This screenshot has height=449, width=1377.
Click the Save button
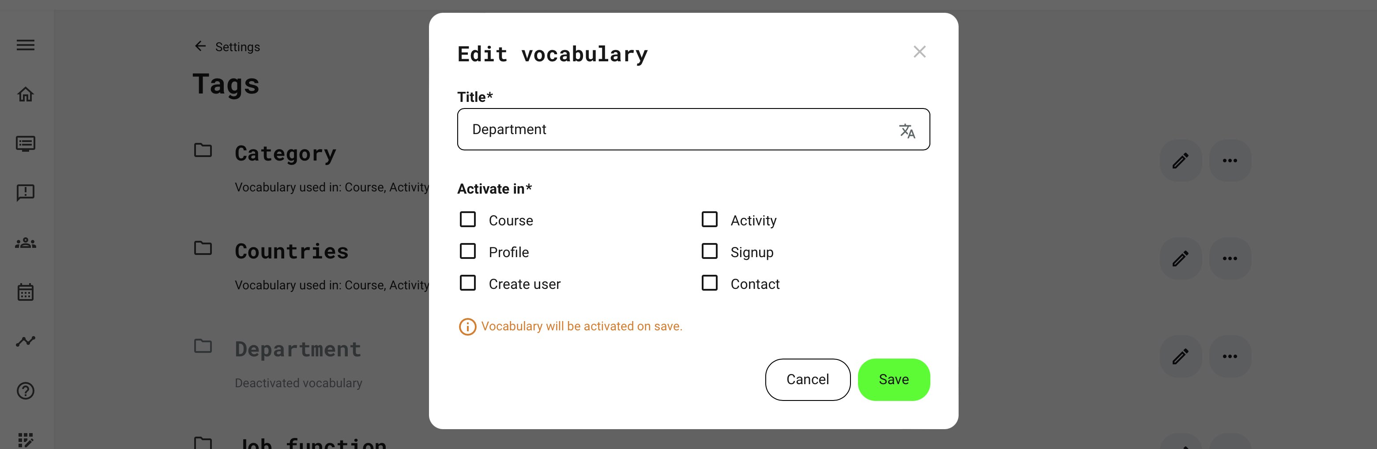893,380
